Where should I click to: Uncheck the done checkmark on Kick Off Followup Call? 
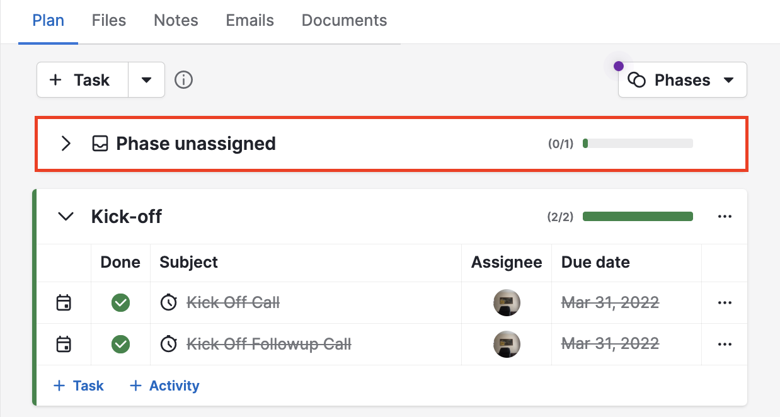tap(120, 344)
